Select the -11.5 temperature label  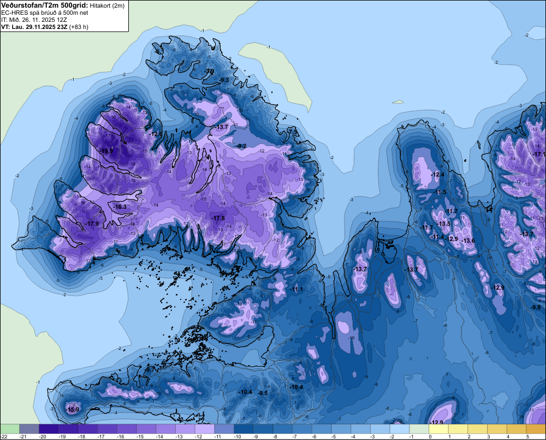tap(440, 192)
